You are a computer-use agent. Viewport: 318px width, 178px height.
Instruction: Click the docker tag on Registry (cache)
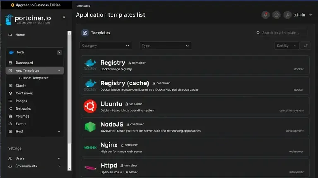(299, 89)
